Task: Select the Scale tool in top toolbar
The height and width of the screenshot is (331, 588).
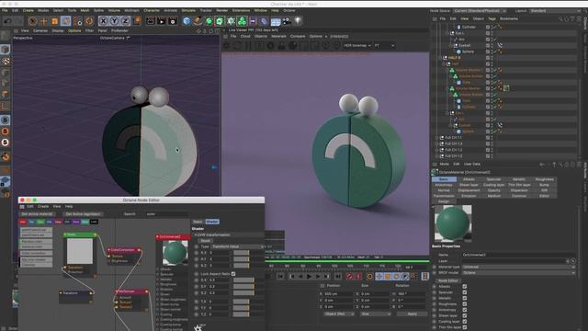Action: click(55, 21)
